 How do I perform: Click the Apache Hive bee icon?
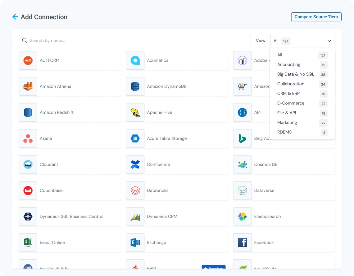(135, 112)
